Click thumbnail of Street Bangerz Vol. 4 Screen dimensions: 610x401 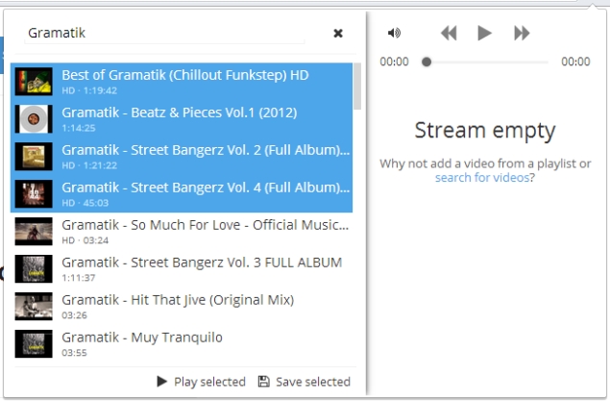[34, 193]
